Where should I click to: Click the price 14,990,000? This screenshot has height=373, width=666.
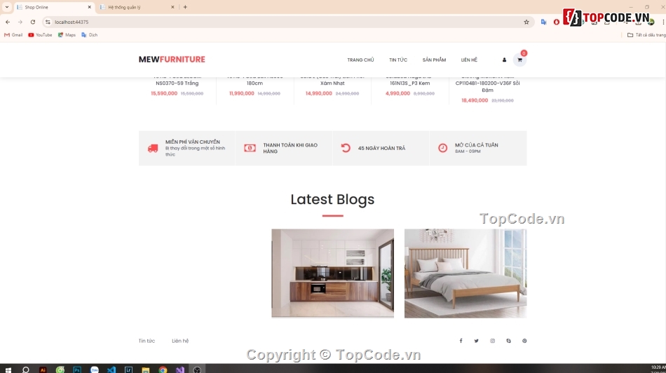[318, 93]
